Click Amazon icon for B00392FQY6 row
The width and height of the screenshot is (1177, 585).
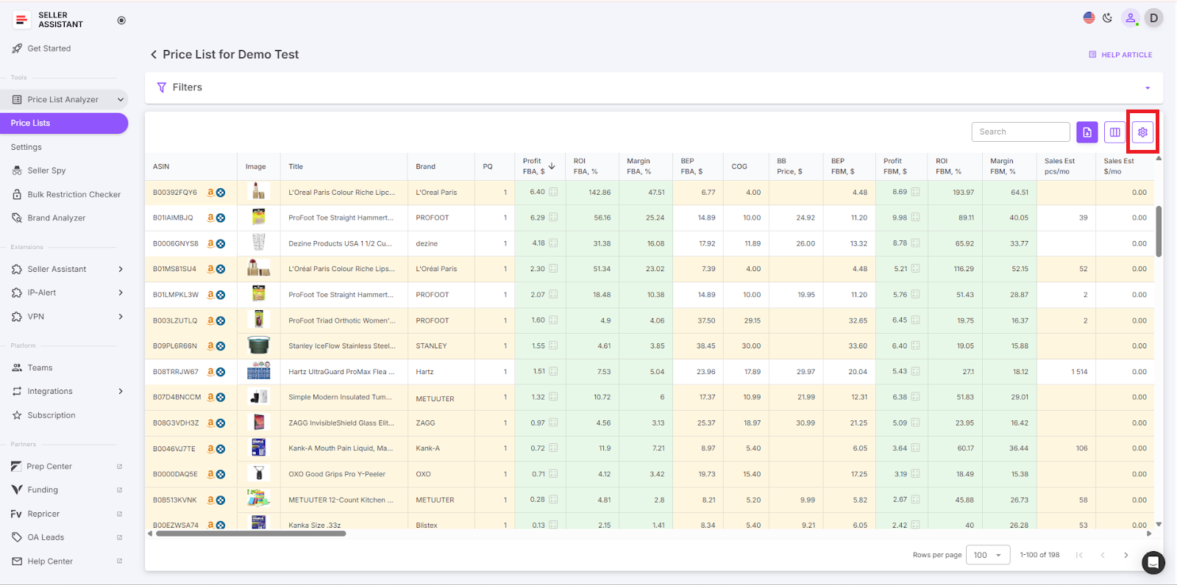coord(210,193)
